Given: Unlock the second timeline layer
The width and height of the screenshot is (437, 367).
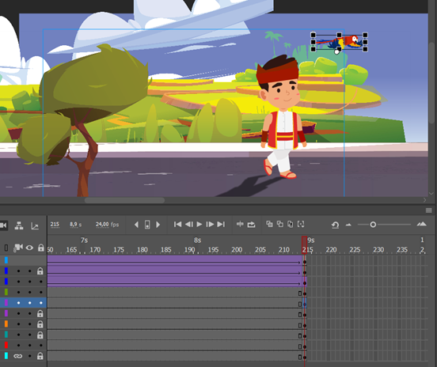Looking at the screenshot, I should 40,271.
